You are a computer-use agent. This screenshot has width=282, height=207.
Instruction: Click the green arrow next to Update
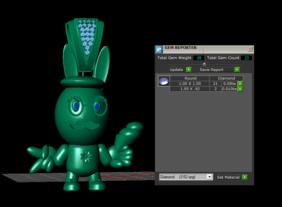click(189, 70)
